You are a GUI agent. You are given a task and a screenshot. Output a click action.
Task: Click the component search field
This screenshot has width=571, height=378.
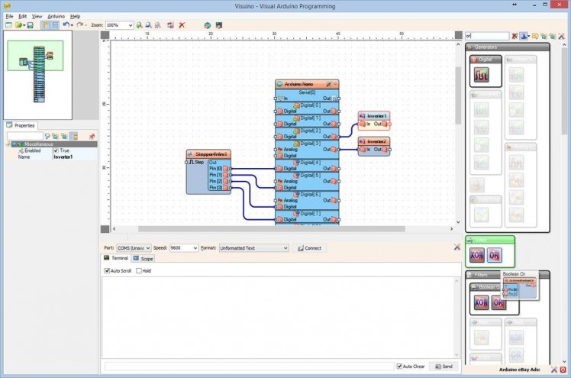(x=486, y=36)
